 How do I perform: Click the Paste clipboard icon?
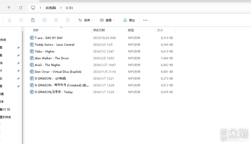[33, 20]
